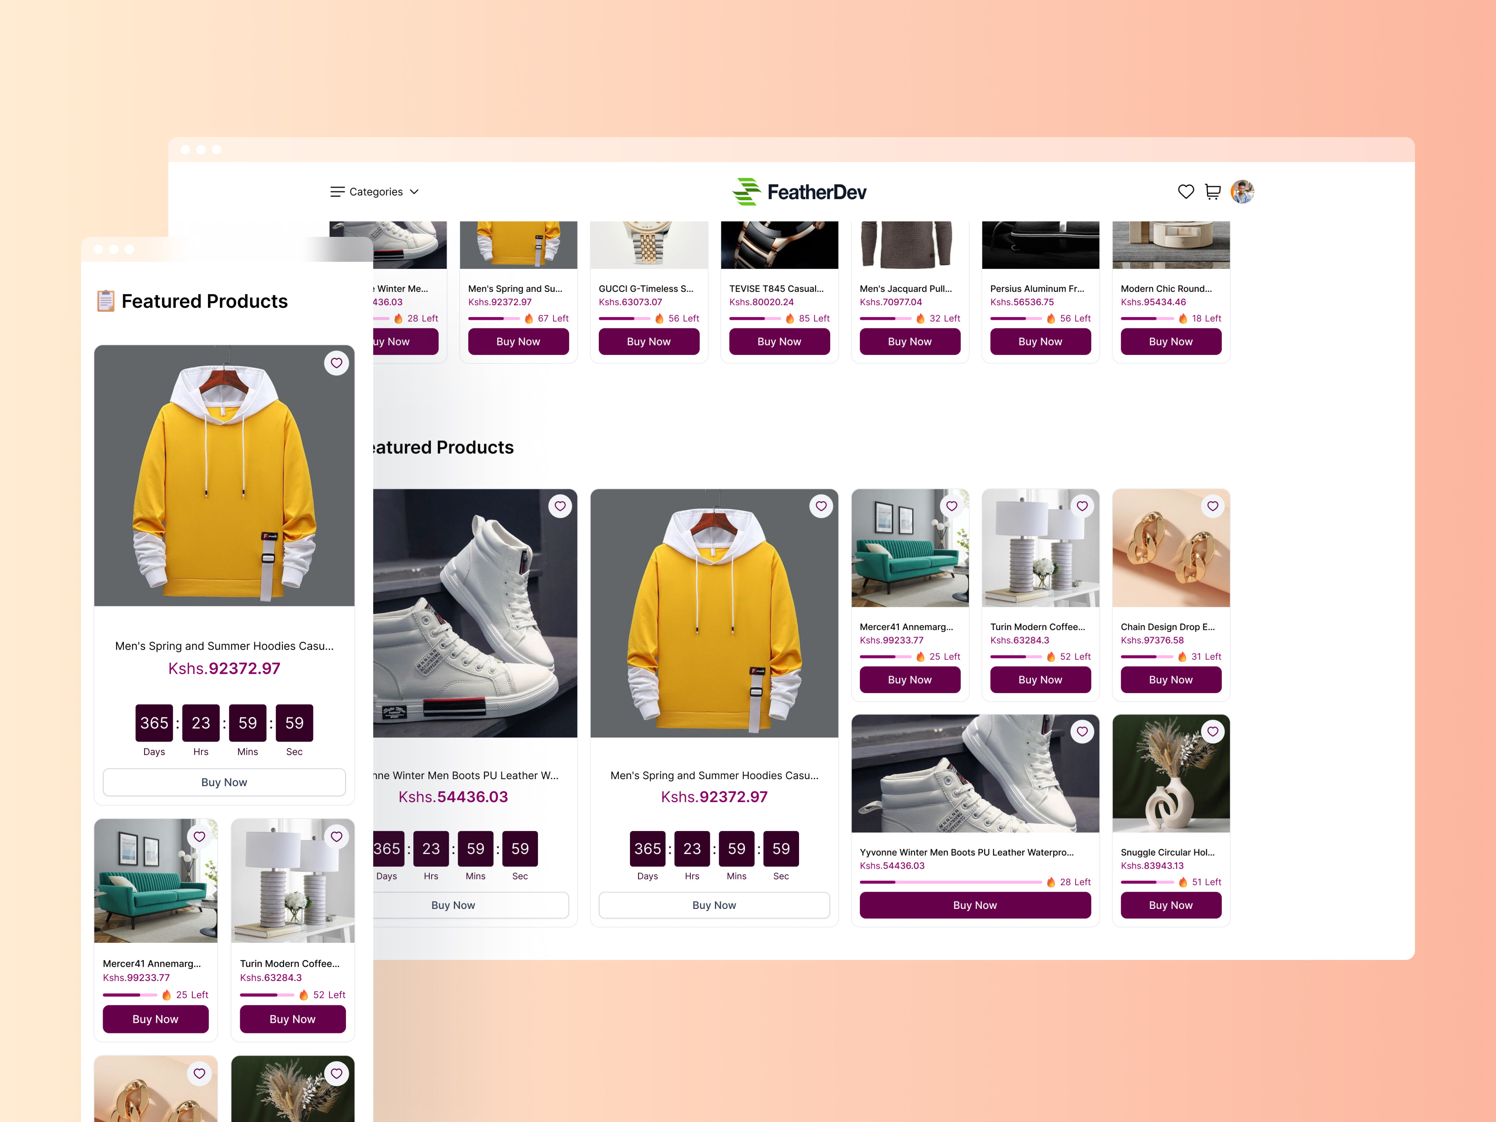Buy Now for Persius Aluminum item
This screenshot has width=1496, height=1122.
(1040, 342)
